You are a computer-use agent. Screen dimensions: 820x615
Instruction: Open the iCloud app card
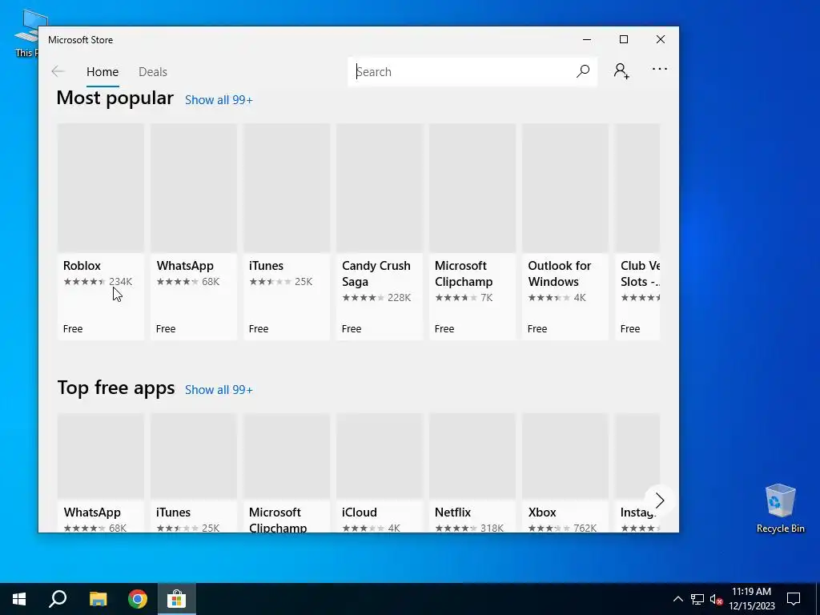pyautogui.click(x=379, y=472)
